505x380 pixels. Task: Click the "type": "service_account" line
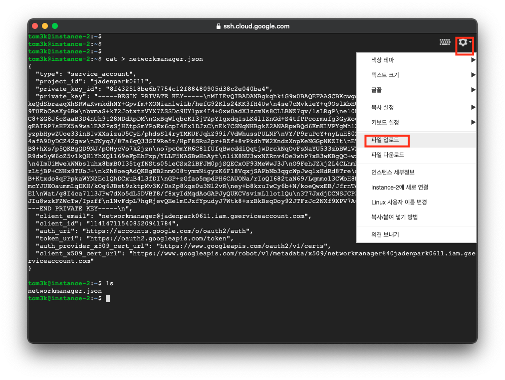(x=86, y=74)
